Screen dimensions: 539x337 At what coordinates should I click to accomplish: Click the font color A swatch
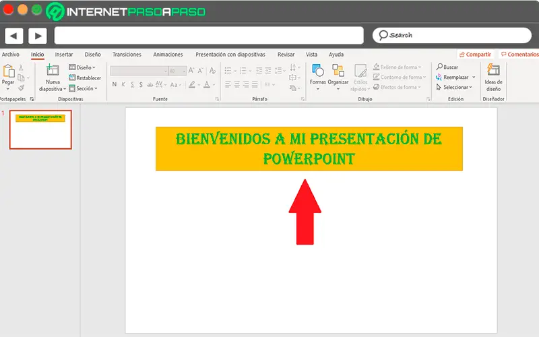(x=208, y=84)
